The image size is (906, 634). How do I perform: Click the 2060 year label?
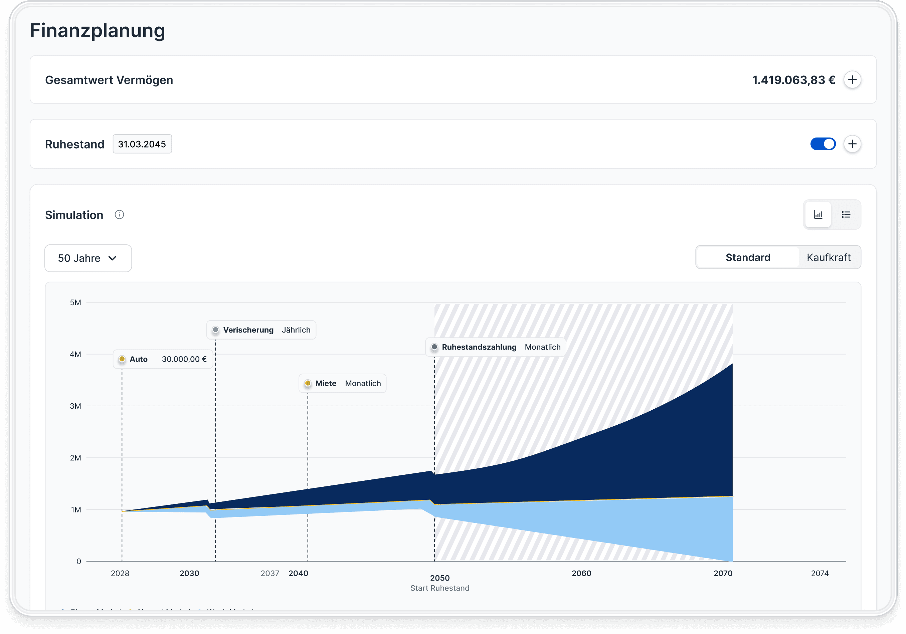(x=581, y=573)
